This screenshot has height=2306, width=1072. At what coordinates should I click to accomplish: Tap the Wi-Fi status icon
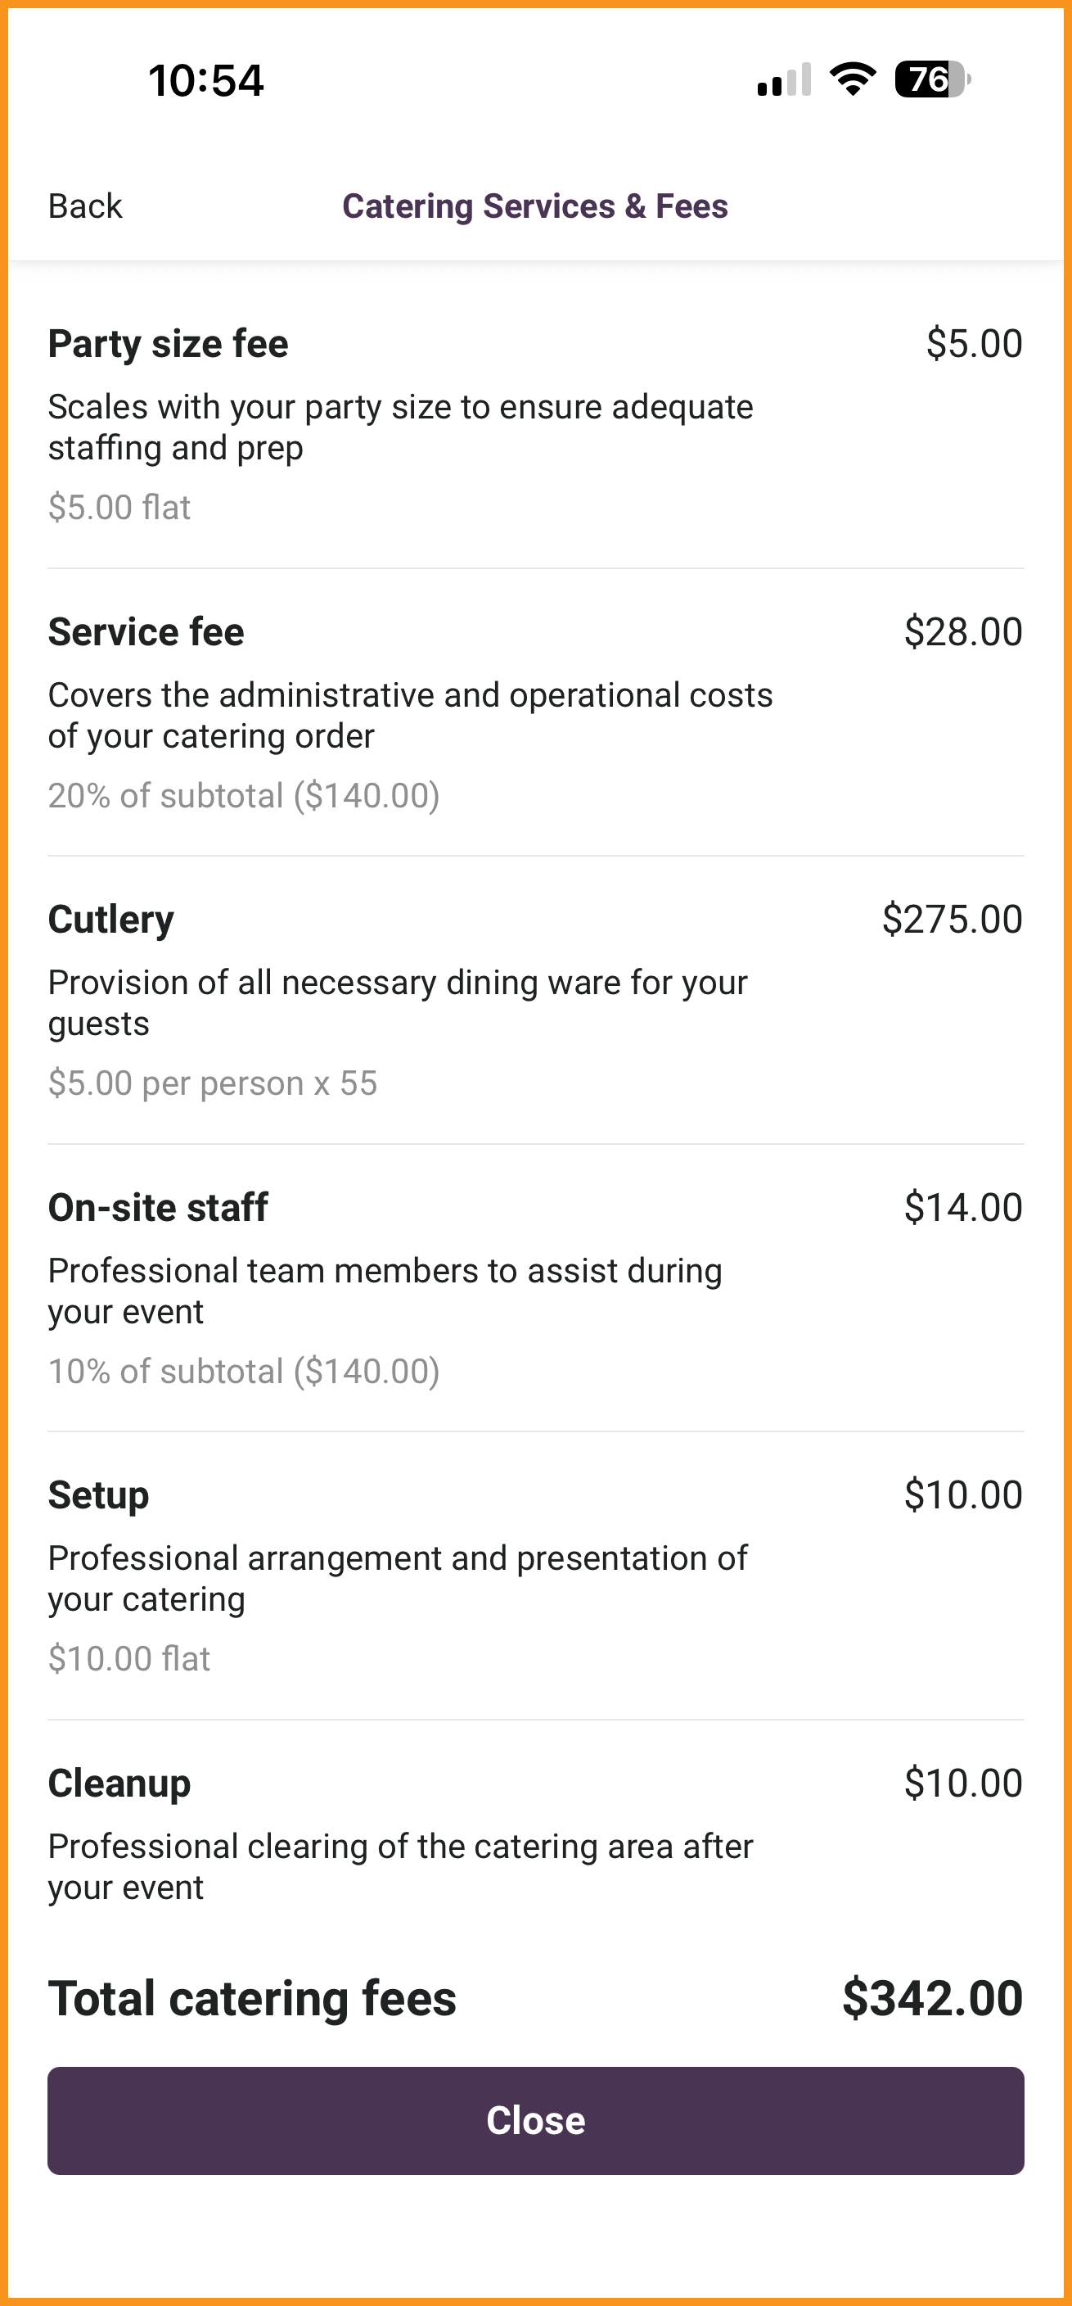pyautogui.click(x=853, y=79)
